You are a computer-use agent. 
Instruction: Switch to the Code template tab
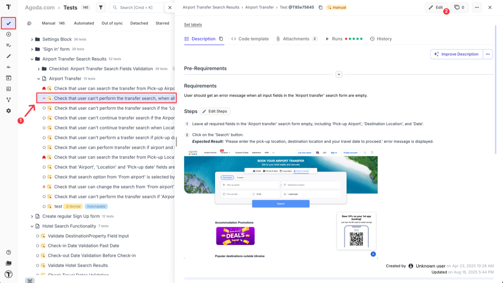click(250, 39)
